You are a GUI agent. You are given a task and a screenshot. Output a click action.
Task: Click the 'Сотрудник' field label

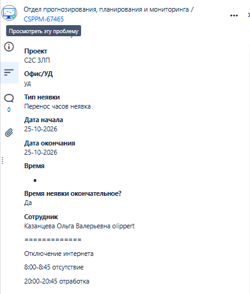click(41, 217)
